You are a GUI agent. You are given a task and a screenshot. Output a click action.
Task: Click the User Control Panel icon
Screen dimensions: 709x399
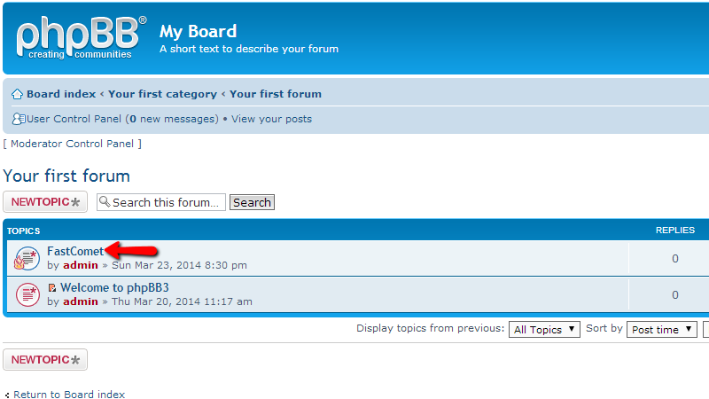coord(19,119)
